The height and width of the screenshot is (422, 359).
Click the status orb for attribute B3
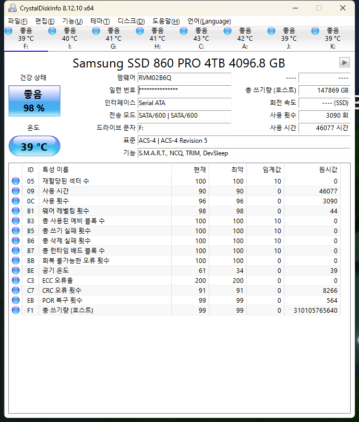pyautogui.click(x=16, y=221)
